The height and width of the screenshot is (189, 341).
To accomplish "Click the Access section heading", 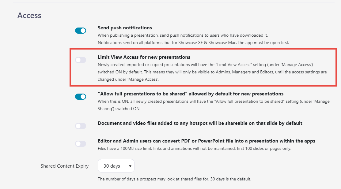I will click(x=29, y=15).
